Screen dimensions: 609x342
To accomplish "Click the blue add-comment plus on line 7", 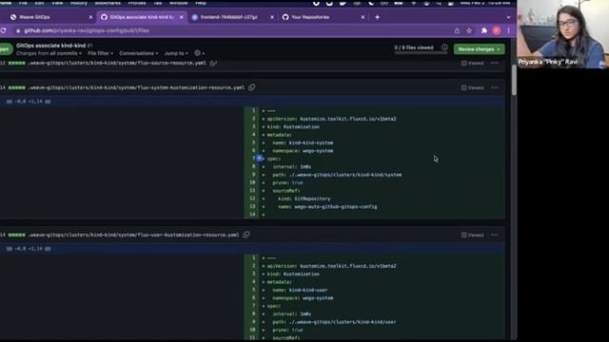I will pos(259,159).
